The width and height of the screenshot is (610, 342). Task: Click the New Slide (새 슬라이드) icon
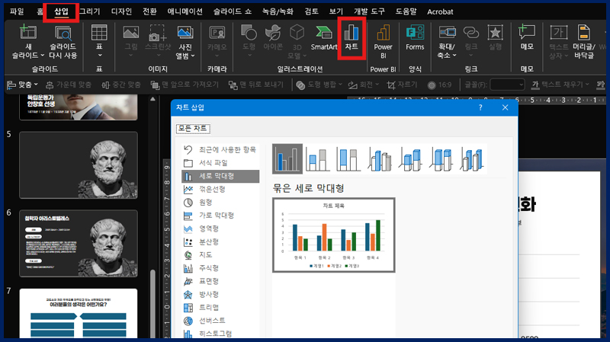coord(28,32)
